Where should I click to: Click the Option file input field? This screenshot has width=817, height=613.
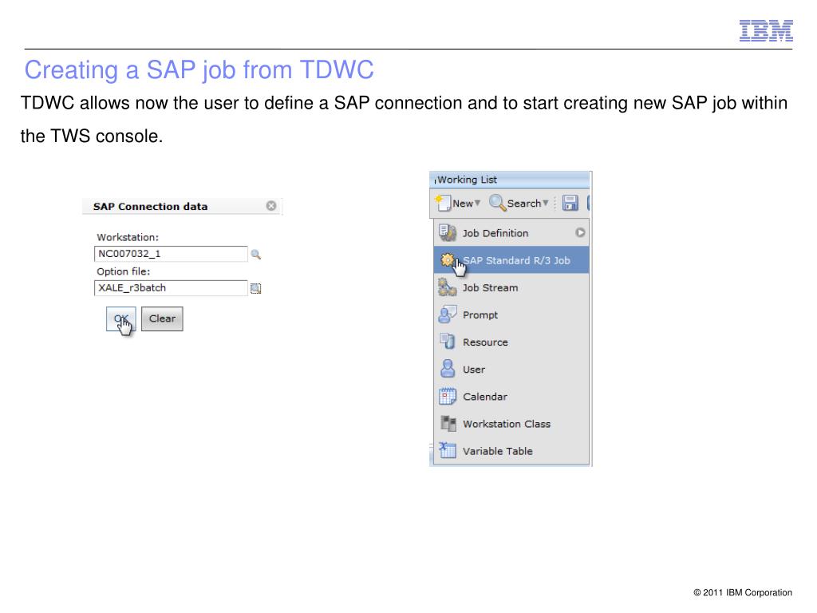click(171, 287)
